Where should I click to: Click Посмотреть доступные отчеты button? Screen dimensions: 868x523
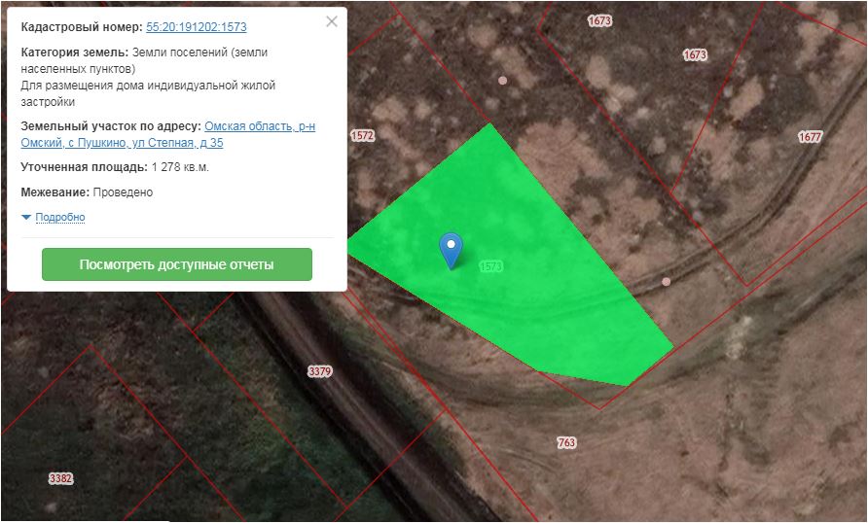(177, 264)
